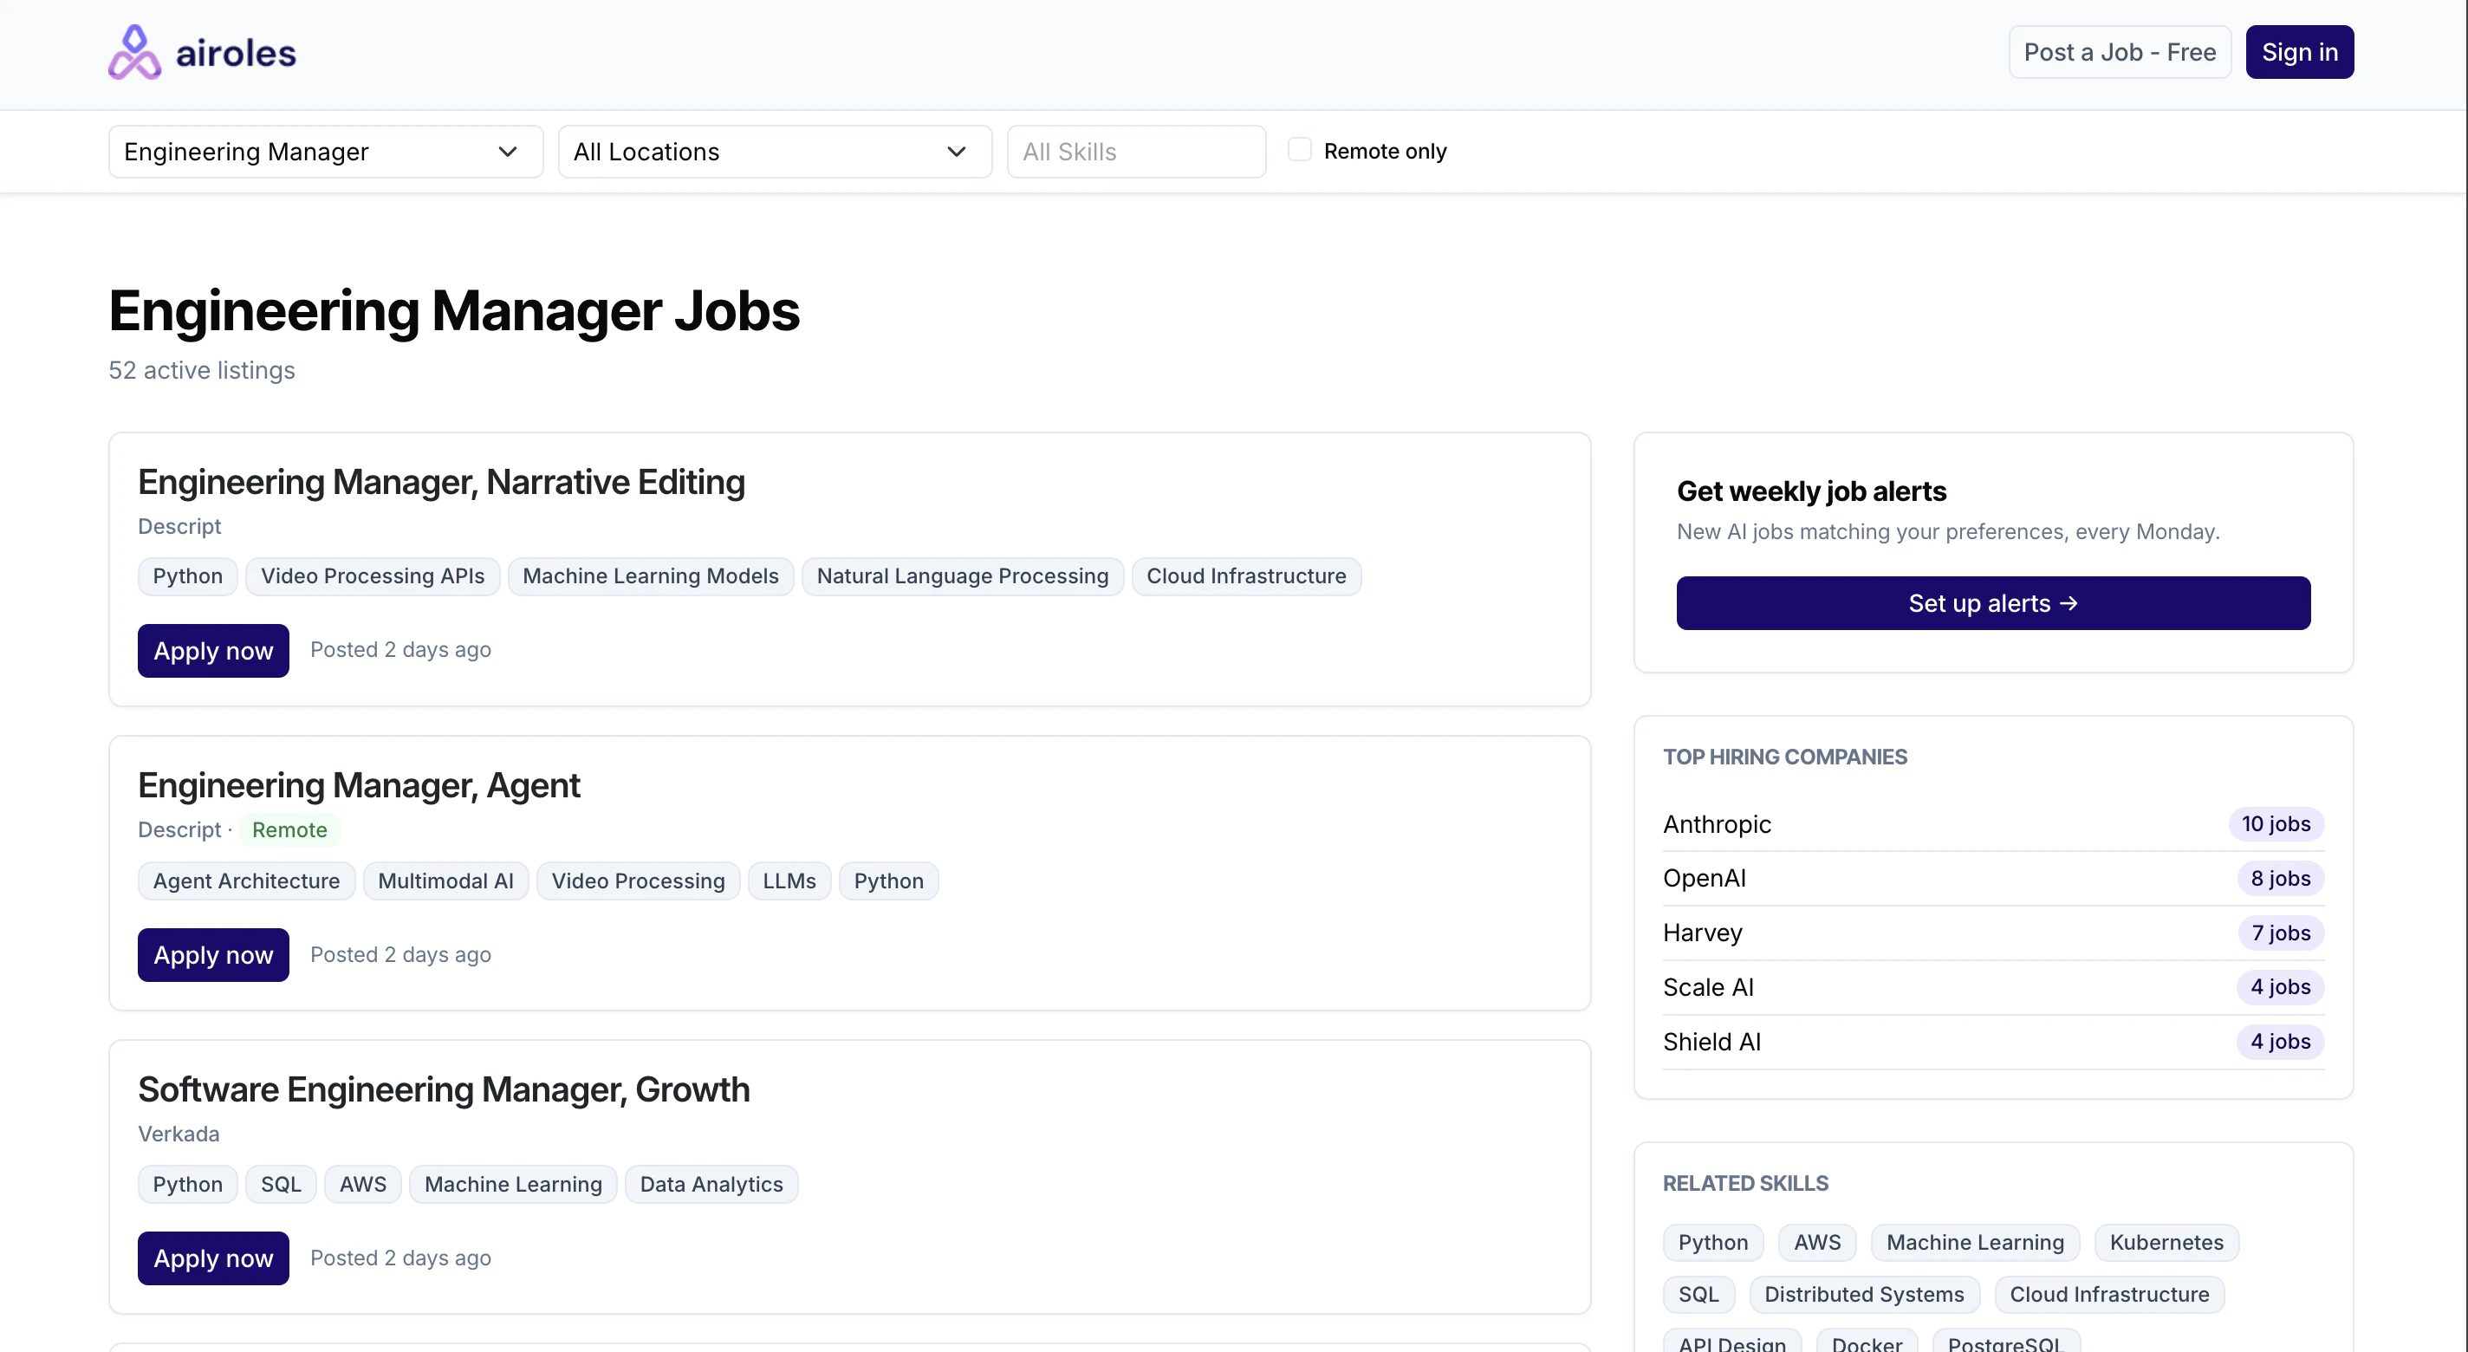Image resolution: width=2468 pixels, height=1352 pixels.
Task: Expand the All Locations dropdown
Action: point(773,152)
